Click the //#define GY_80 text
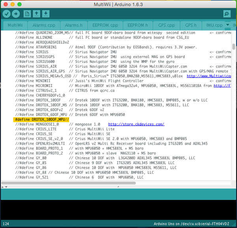The width and height of the screenshot is (237, 228). click(x=31, y=158)
